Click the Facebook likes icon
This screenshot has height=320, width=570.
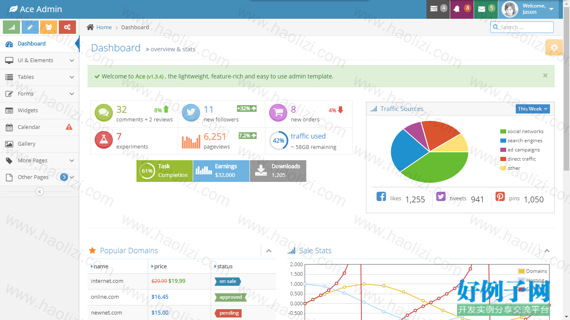click(x=381, y=197)
